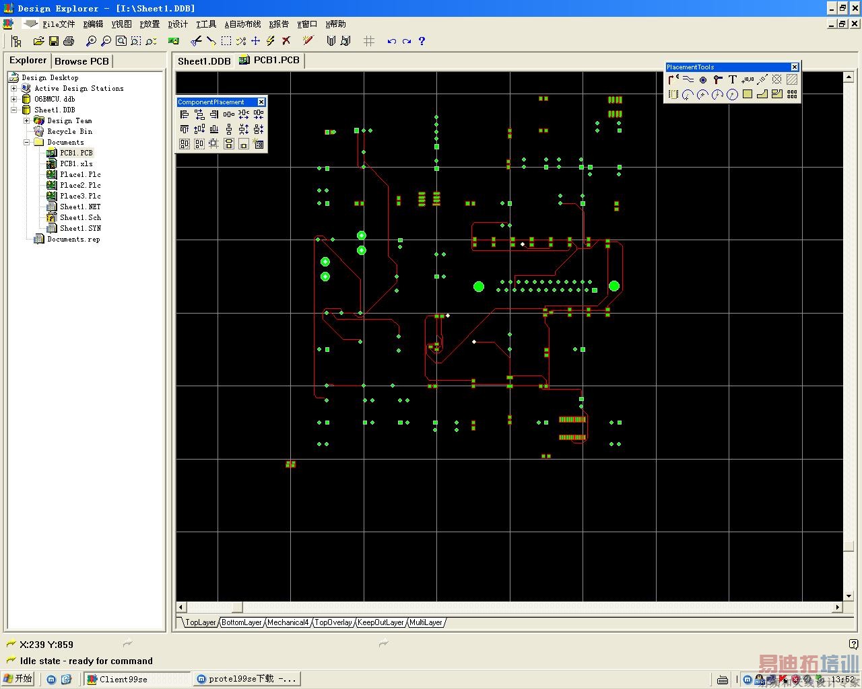
Task: Switch to the BottomLayer tab
Action: (x=241, y=622)
